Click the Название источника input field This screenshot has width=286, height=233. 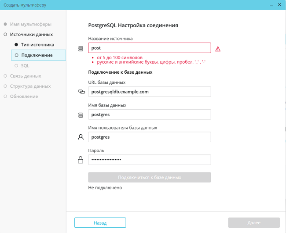[x=149, y=48]
